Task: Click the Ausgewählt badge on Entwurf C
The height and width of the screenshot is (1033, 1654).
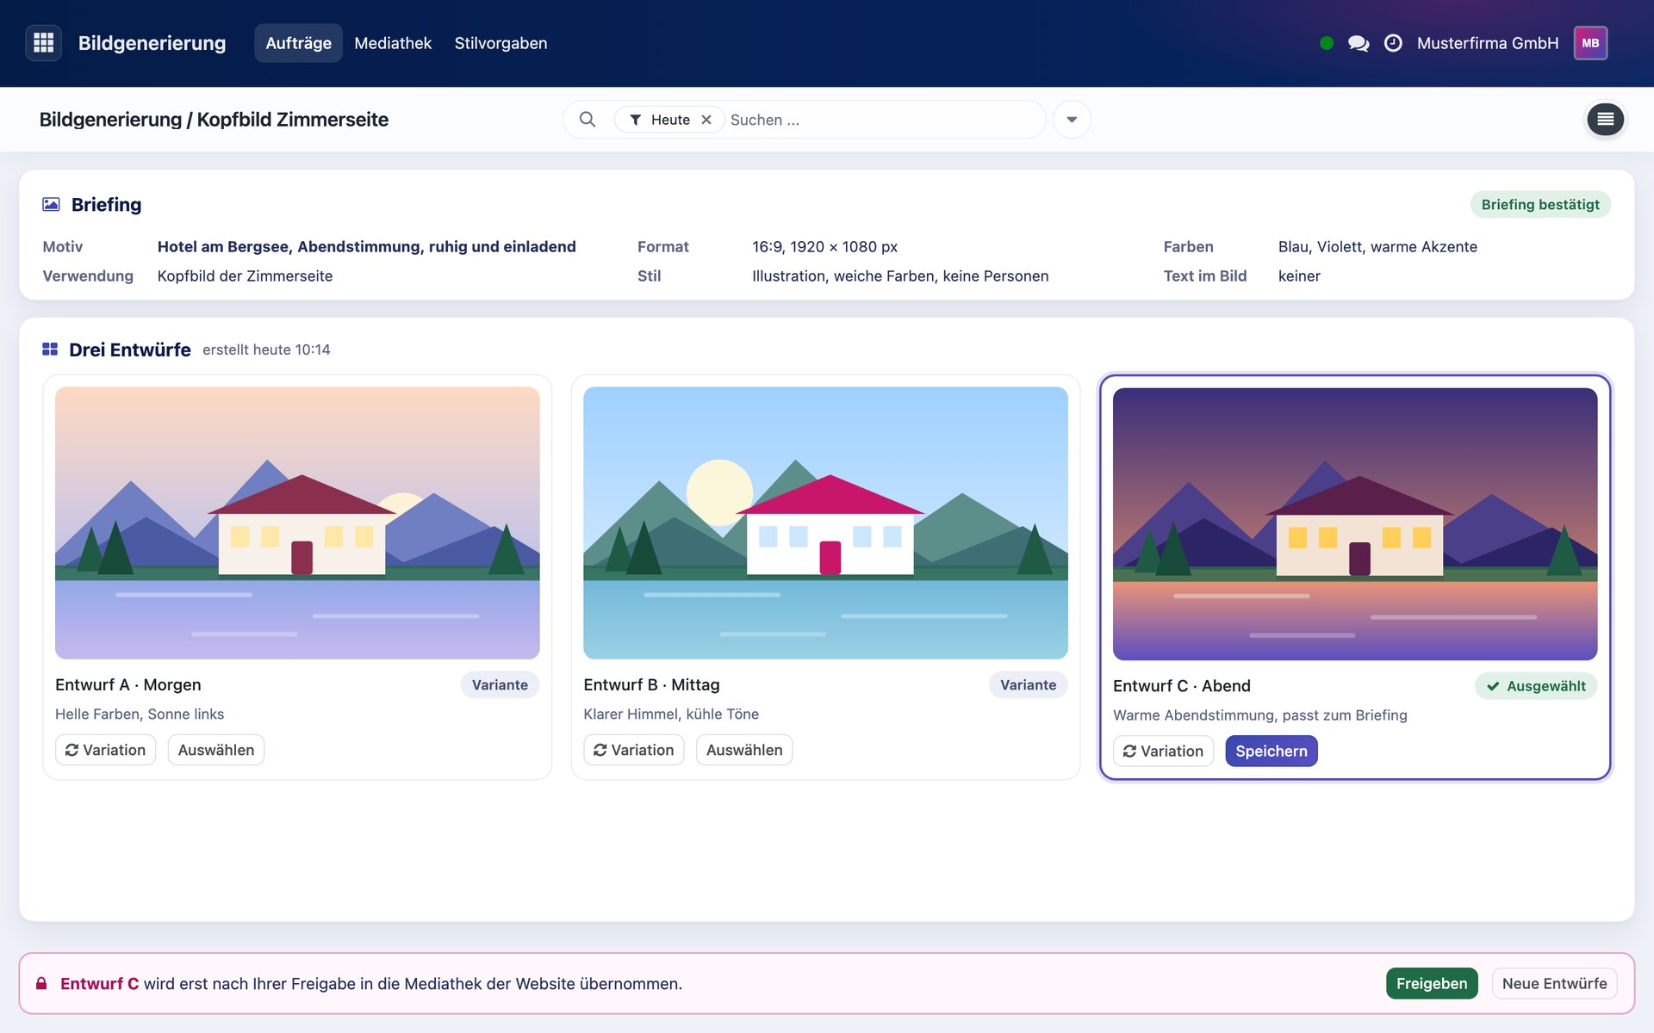Action: tap(1536, 686)
